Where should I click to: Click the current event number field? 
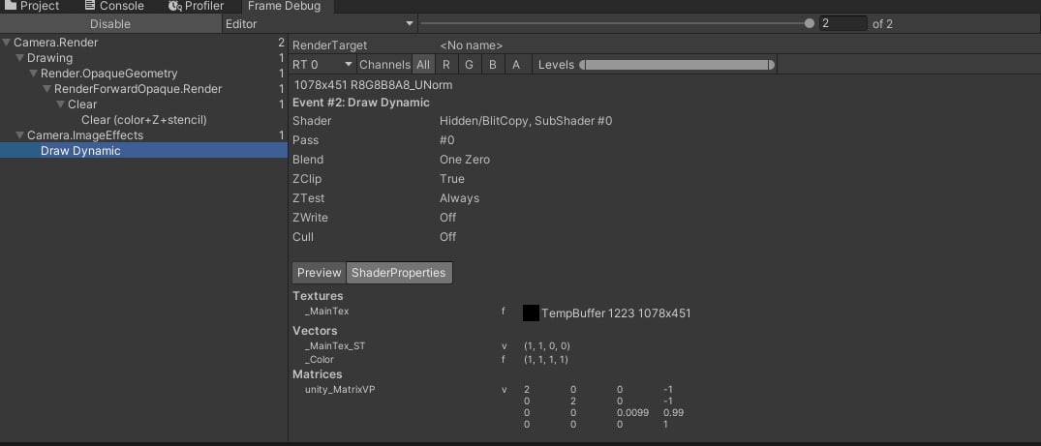843,24
